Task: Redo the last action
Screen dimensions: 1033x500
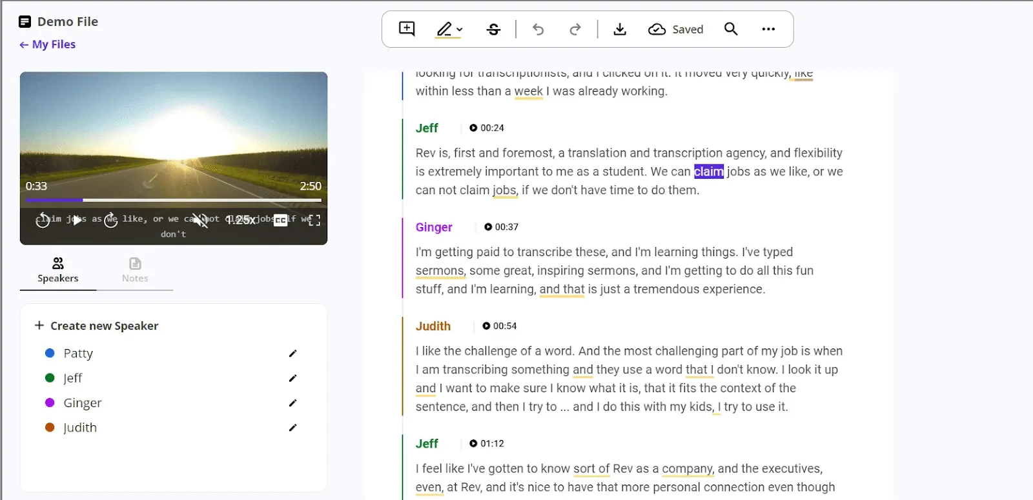Action: tap(575, 29)
